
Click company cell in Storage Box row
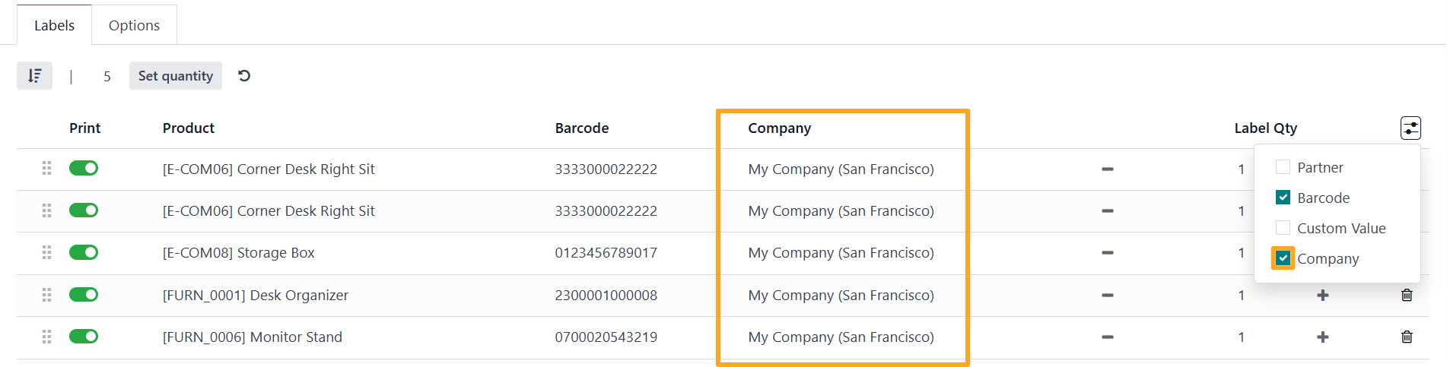coord(841,252)
